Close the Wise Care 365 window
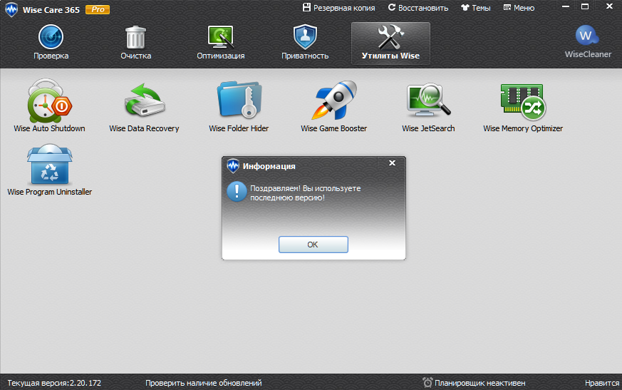 (609, 6)
